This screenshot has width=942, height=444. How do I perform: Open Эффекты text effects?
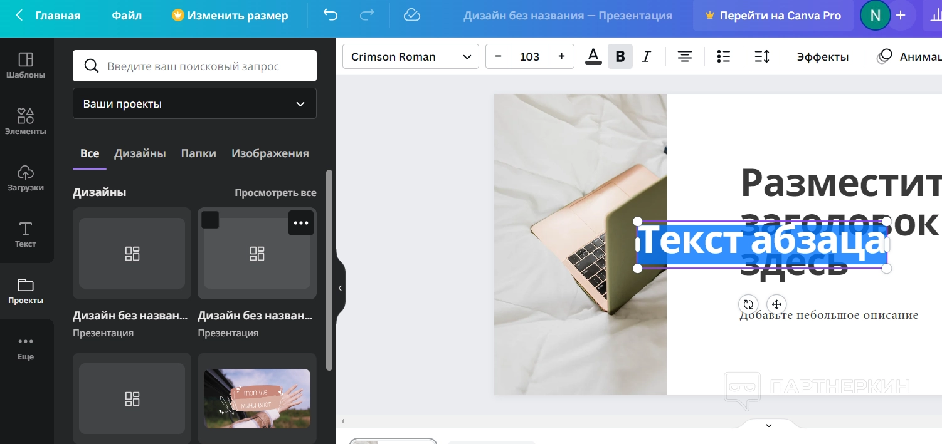[823, 57]
